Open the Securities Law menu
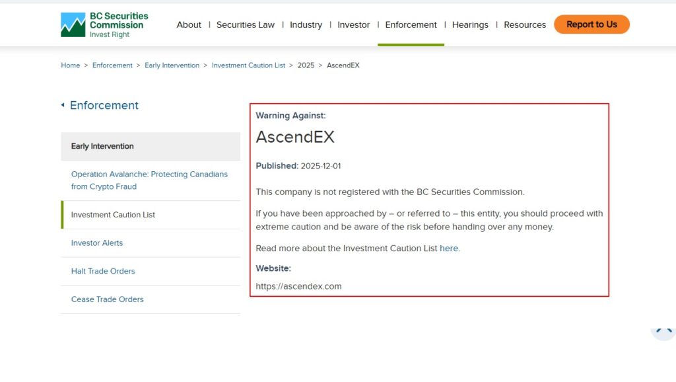This screenshot has height=382, width=676. pos(246,24)
